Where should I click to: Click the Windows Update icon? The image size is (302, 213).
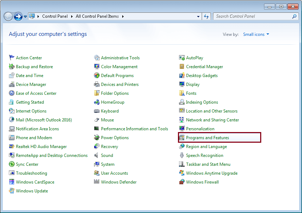click(x=12, y=191)
